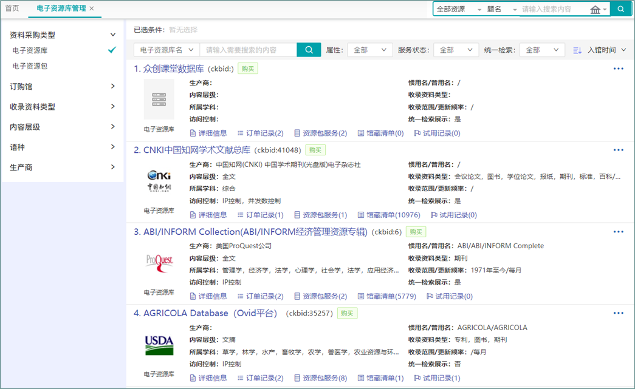
Task: Open the 服务状态 dropdown
Action: [x=456, y=50]
